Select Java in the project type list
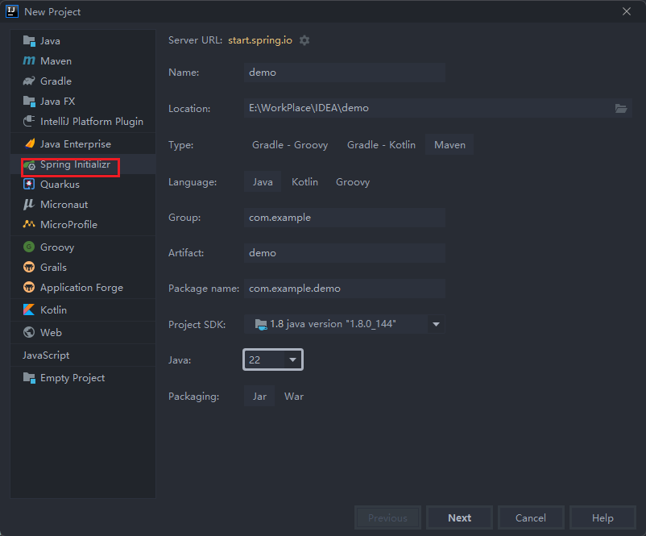The width and height of the screenshot is (646, 536). click(x=50, y=41)
